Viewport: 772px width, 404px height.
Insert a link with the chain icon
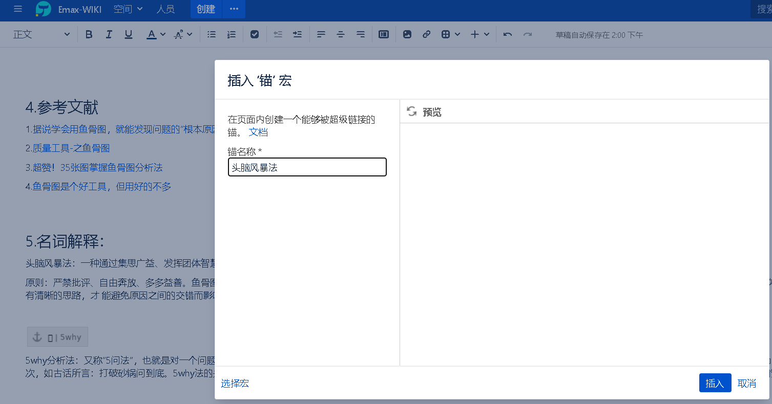click(x=427, y=34)
